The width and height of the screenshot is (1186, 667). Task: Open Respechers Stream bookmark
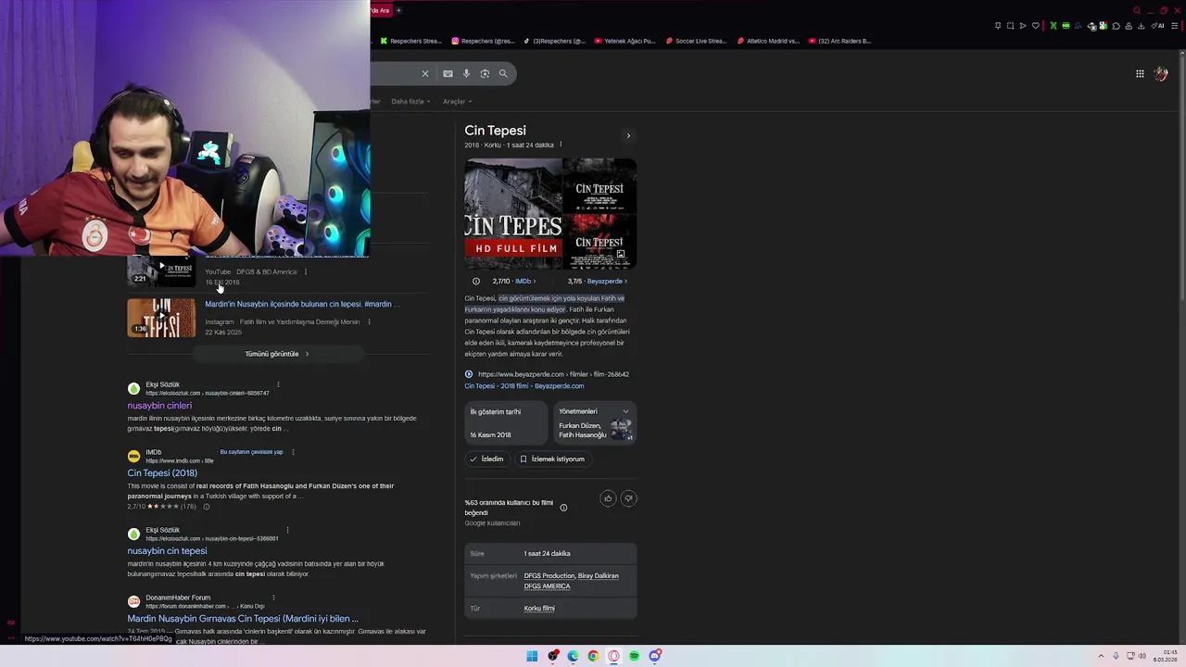pyautogui.click(x=412, y=41)
